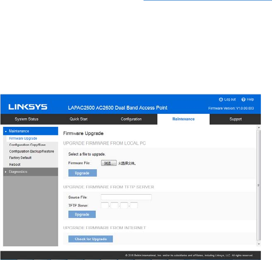The width and height of the screenshot is (272, 260).
Task: Click the Linksys logo
Action: click(28, 107)
